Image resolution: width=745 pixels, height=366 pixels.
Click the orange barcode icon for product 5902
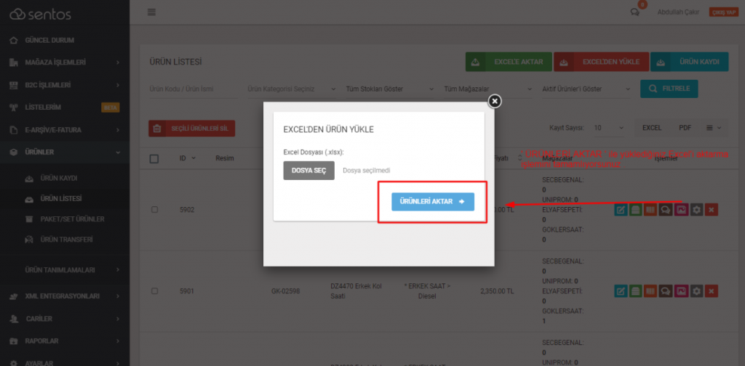coord(651,209)
